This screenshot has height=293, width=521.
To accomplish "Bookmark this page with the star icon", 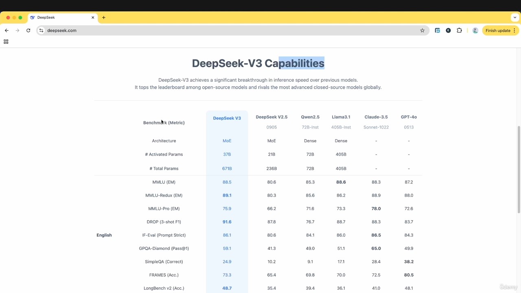I will click(422, 31).
